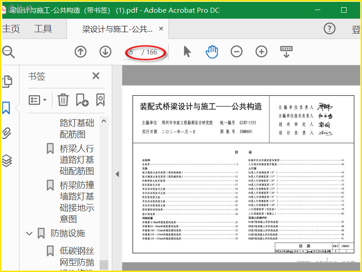This screenshot has height=272, width=362.
Task: Select the 梁设计与施工-公共... document tab
Action: pos(117,29)
